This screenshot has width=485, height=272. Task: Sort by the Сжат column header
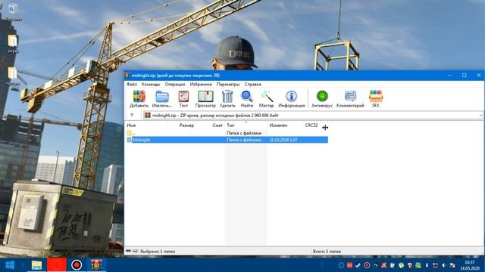tap(217, 125)
